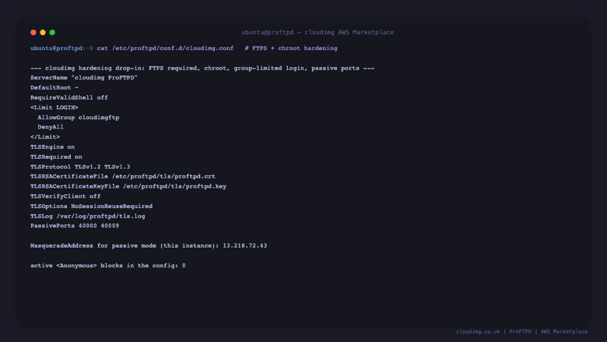Click the DenyAll directive
The image size is (607, 342).
51,127
